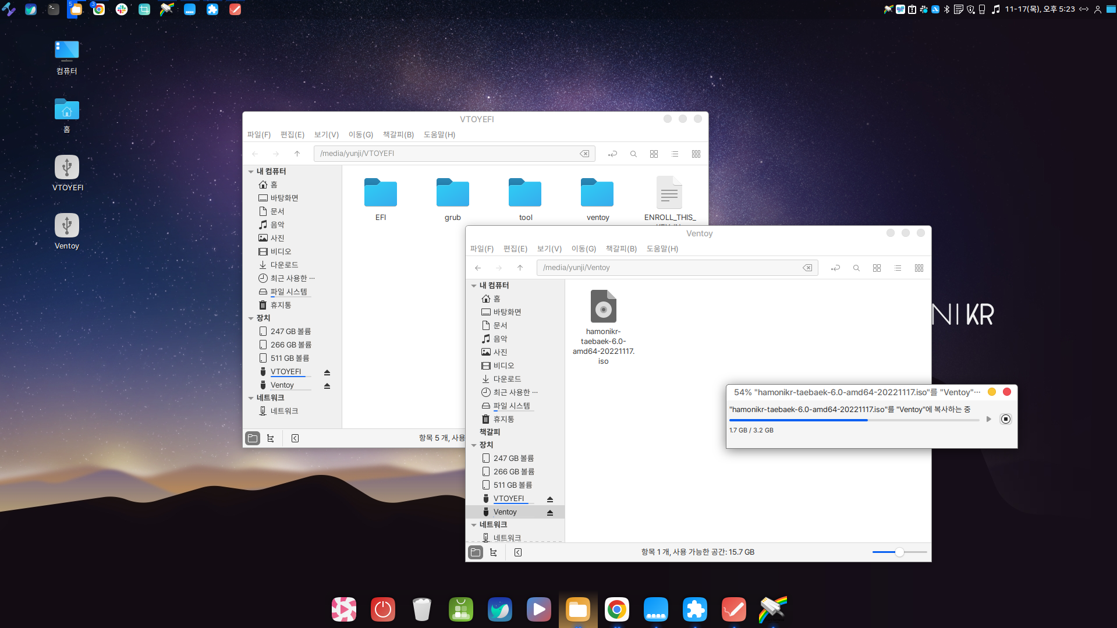
Task: Adjust the icon zoom slider in Ventoy window
Action: tap(899, 552)
